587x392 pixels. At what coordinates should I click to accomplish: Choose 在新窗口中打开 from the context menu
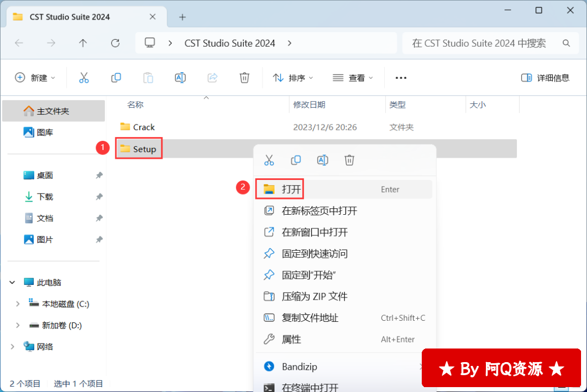click(344, 232)
